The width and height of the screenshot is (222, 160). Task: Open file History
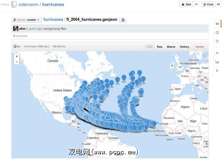point(184,47)
